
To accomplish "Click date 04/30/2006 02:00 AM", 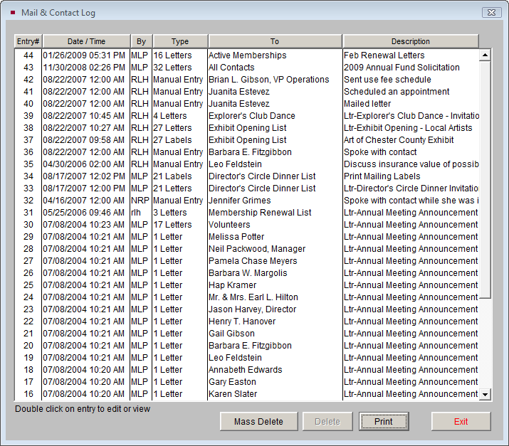I will click(84, 164).
